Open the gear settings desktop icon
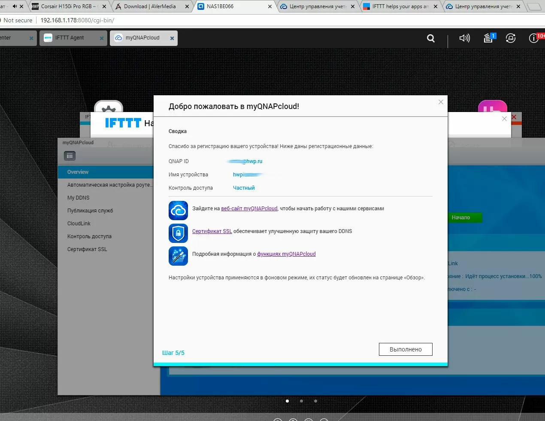 [109, 107]
